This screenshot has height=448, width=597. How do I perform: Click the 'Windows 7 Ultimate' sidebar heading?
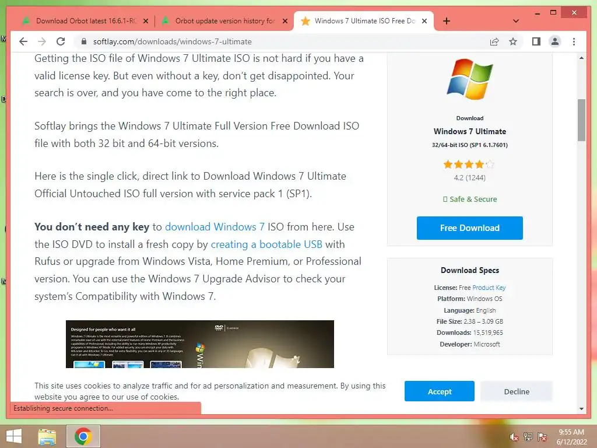coord(470,131)
